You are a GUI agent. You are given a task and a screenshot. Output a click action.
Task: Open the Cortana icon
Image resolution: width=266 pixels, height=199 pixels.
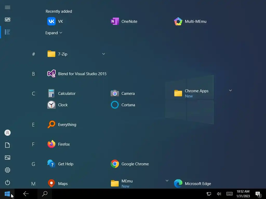click(115, 105)
